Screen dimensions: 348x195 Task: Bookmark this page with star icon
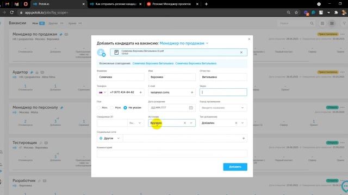tap(296, 12)
